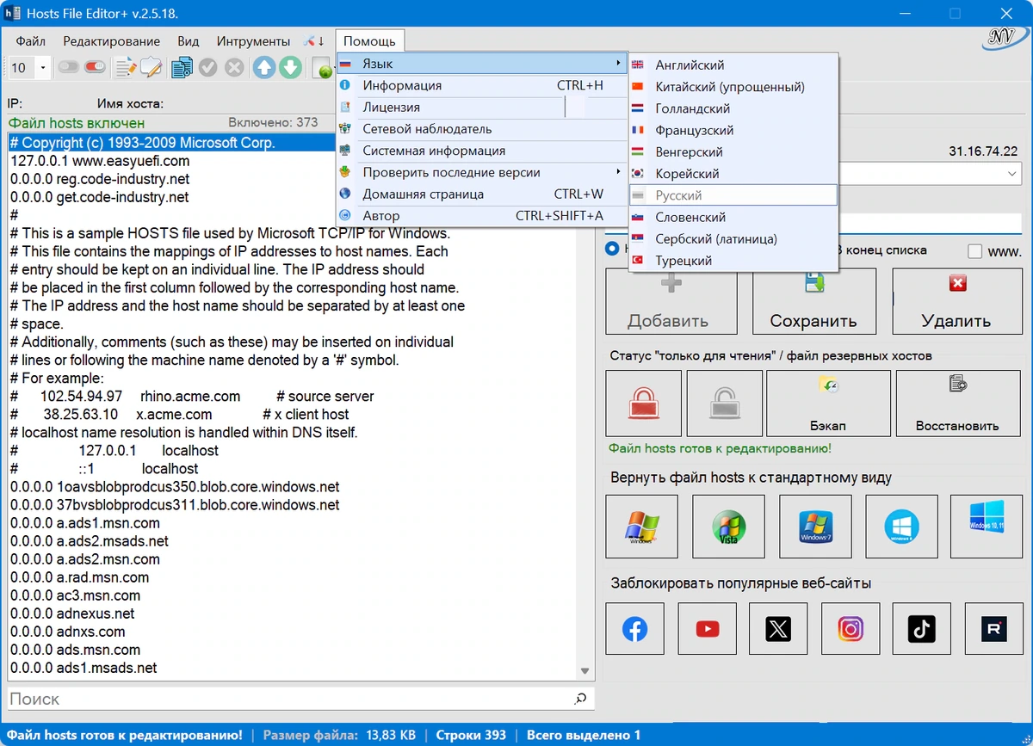Choose Французский language

pos(733,130)
